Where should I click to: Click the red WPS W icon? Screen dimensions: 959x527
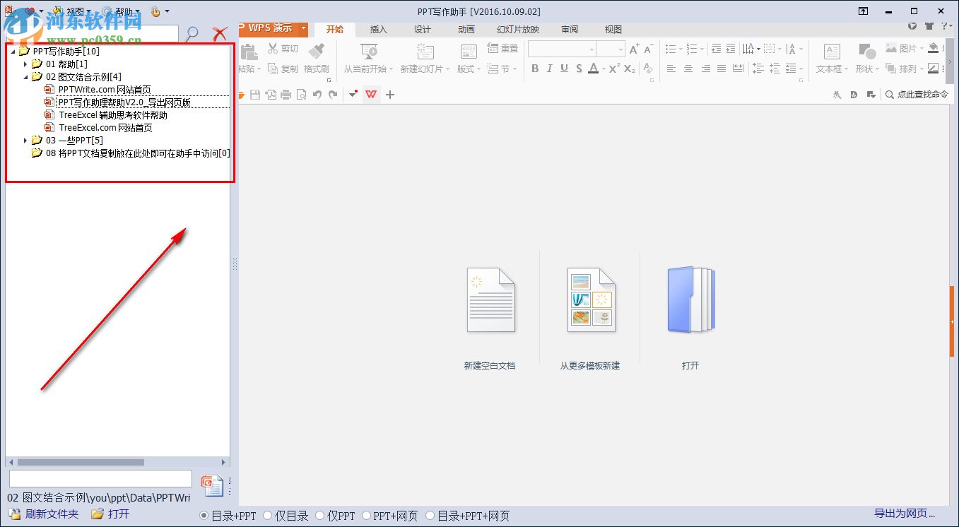(x=372, y=95)
